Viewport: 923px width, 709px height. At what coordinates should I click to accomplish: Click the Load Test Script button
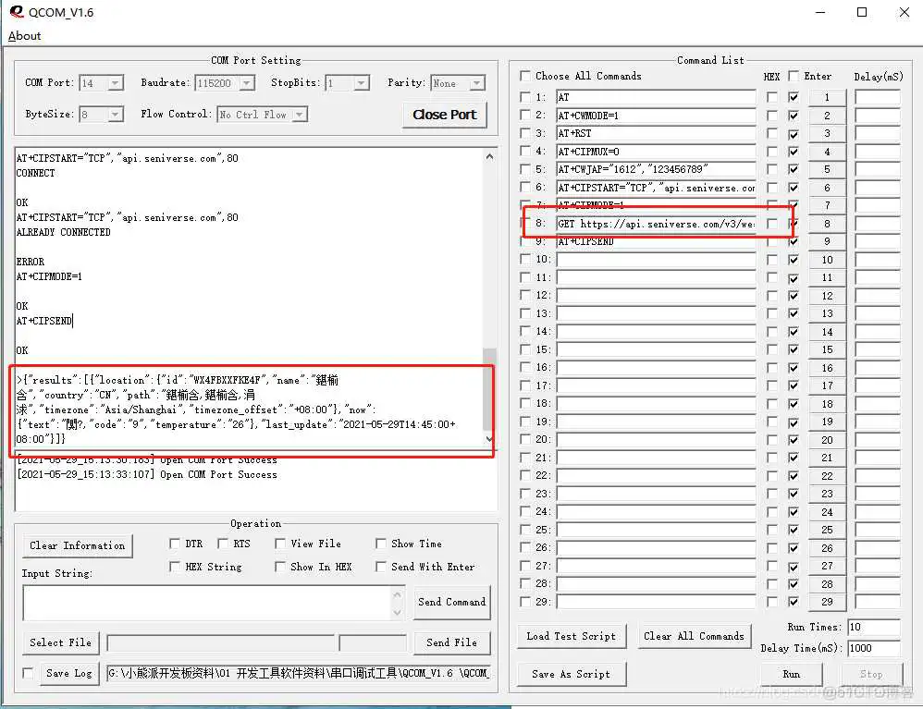tap(571, 636)
